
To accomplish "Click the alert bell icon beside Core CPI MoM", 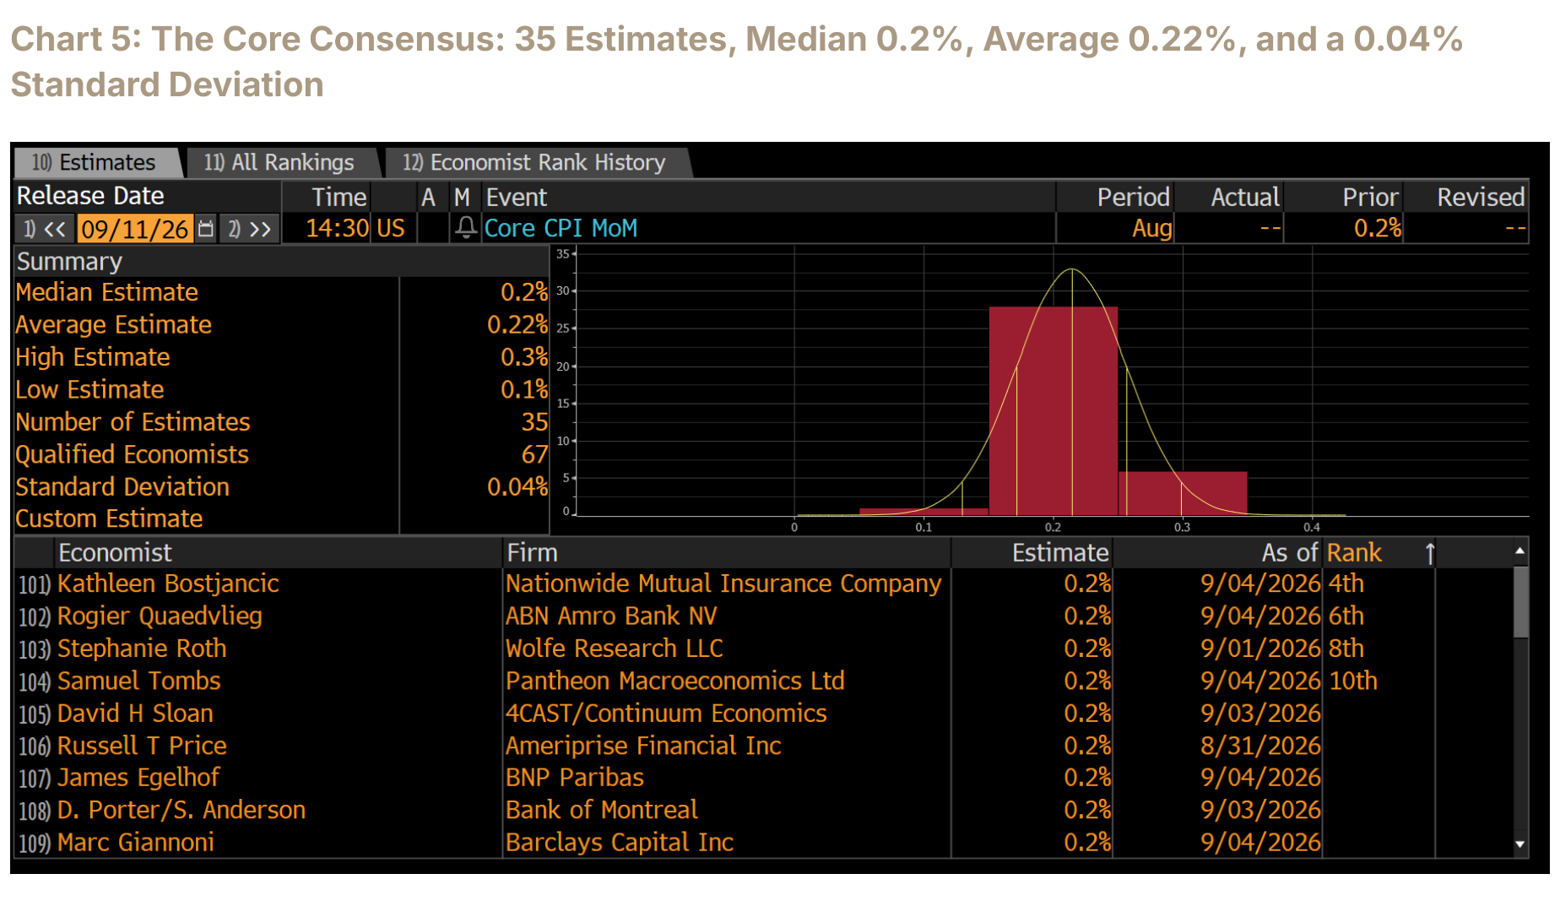I will pos(466,228).
